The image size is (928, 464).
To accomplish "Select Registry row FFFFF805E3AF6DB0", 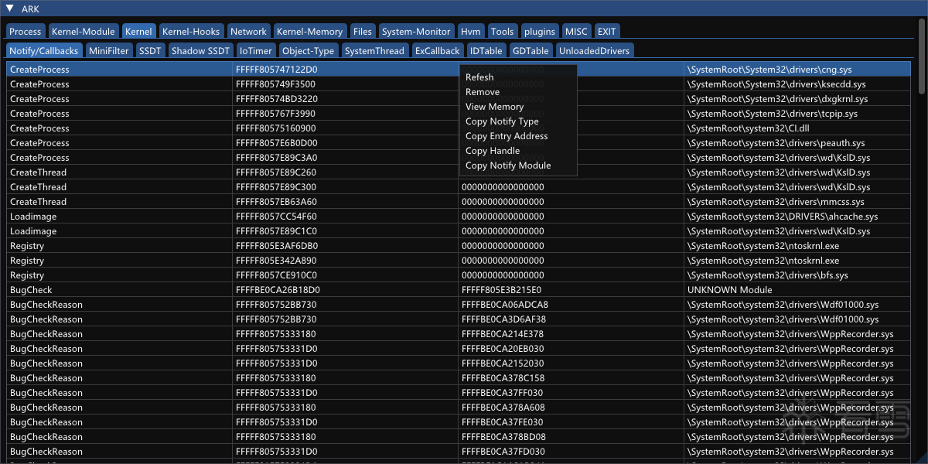I will point(459,246).
